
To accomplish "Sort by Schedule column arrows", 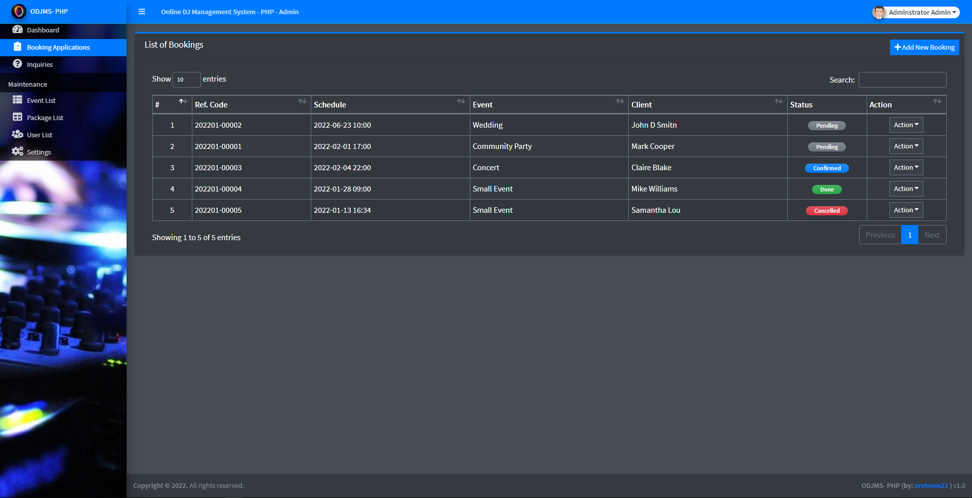I will (x=461, y=101).
